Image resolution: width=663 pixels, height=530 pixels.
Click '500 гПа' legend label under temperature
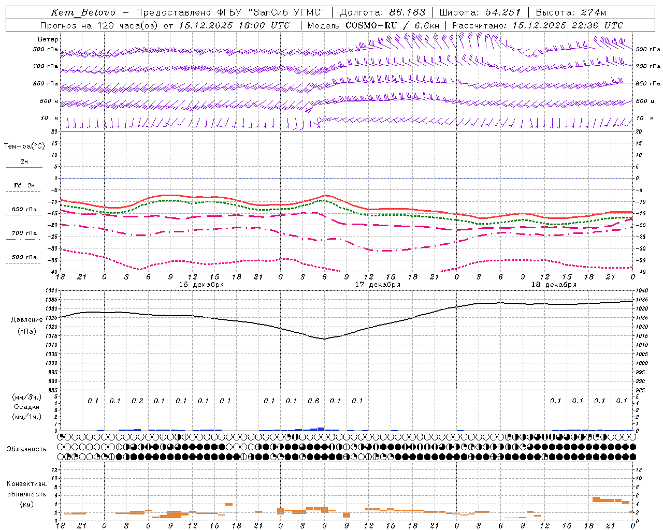coord(24,257)
